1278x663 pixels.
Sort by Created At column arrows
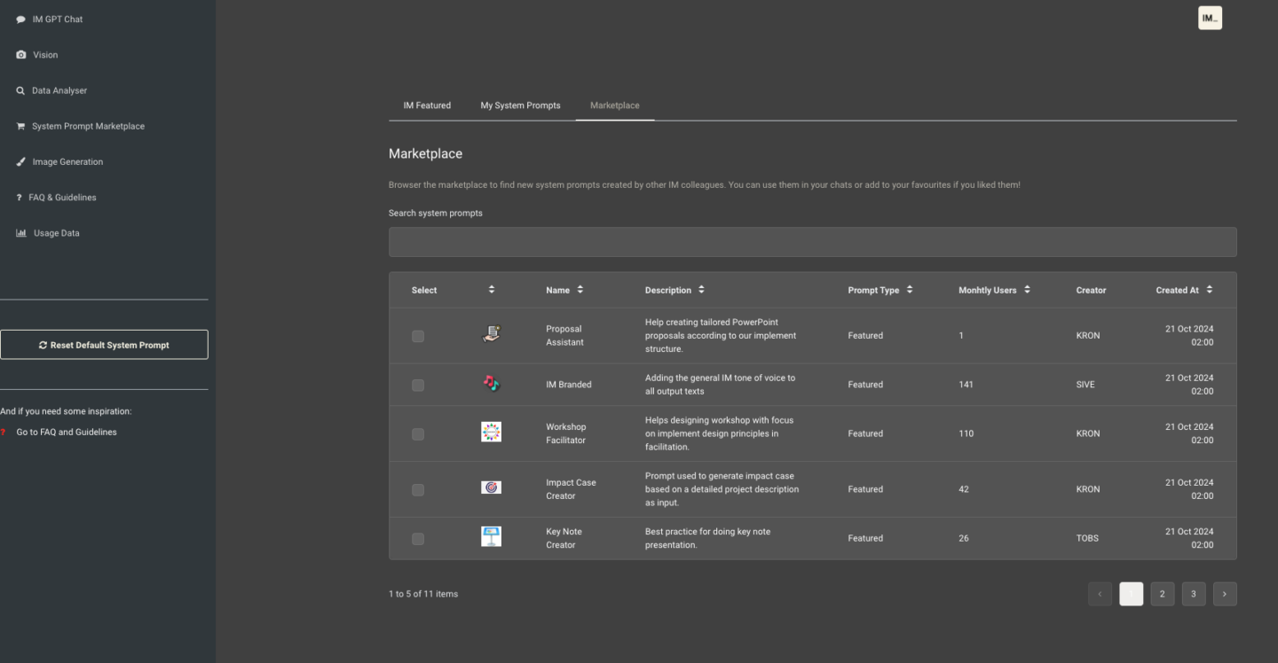(1209, 290)
